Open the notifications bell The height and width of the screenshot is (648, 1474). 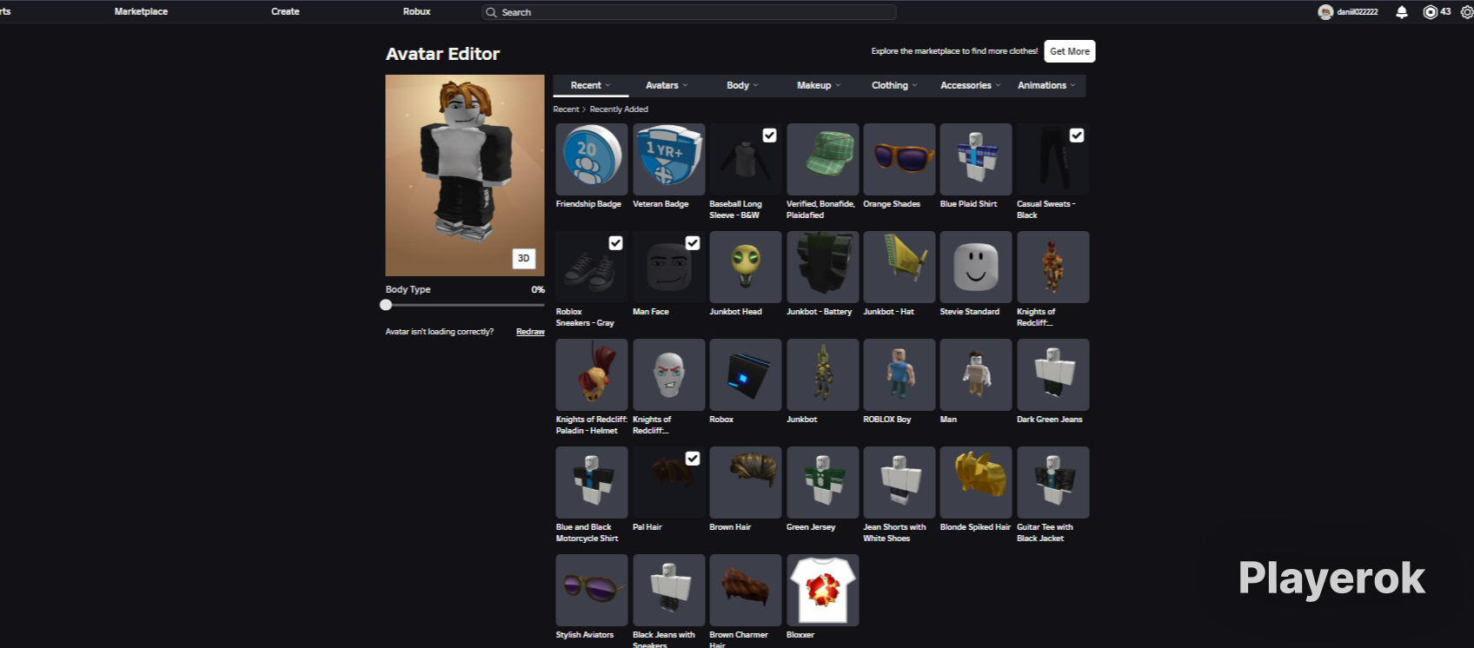pyautogui.click(x=1401, y=12)
